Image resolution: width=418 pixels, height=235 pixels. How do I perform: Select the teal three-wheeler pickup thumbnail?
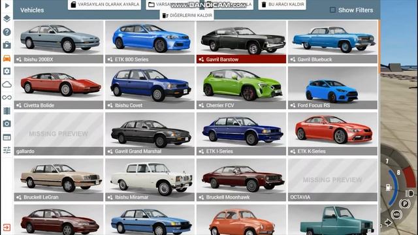pos(332,220)
